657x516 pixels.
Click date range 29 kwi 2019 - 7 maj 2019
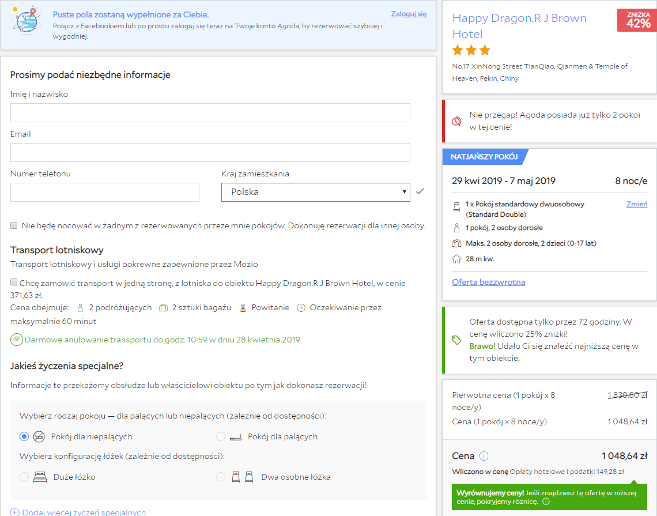[x=503, y=181]
